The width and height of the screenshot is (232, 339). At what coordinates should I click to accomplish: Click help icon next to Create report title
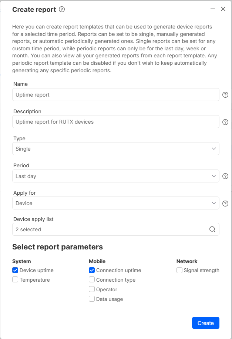click(x=62, y=10)
